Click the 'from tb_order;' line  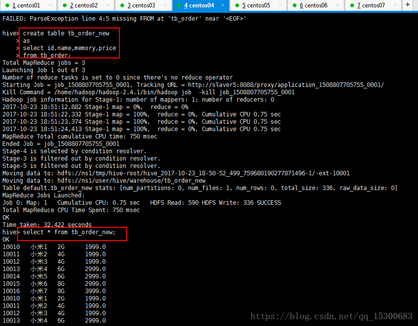click(x=47, y=55)
